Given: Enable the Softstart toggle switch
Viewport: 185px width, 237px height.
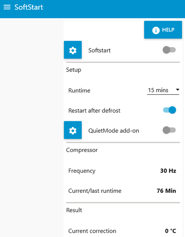Looking at the screenshot, I should point(169,50).
